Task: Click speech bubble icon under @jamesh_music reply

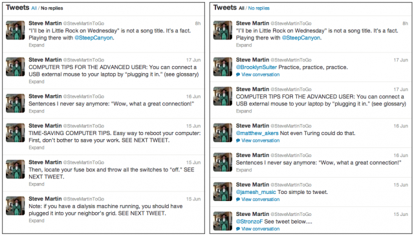Action: 238,200
